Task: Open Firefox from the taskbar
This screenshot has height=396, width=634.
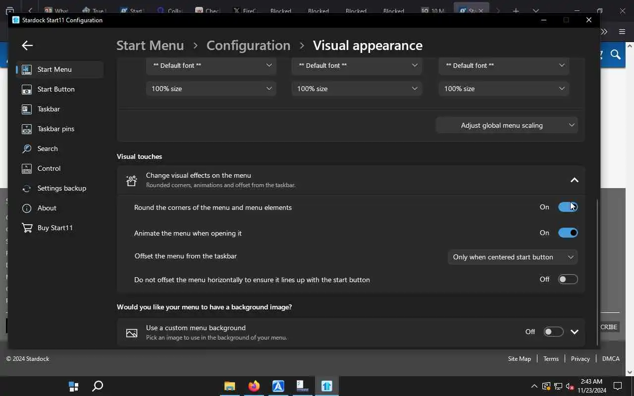Action: 254,386
